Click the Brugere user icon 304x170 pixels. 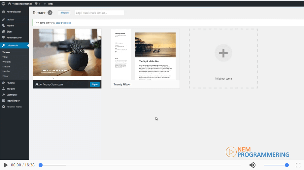tap(4, 89)
